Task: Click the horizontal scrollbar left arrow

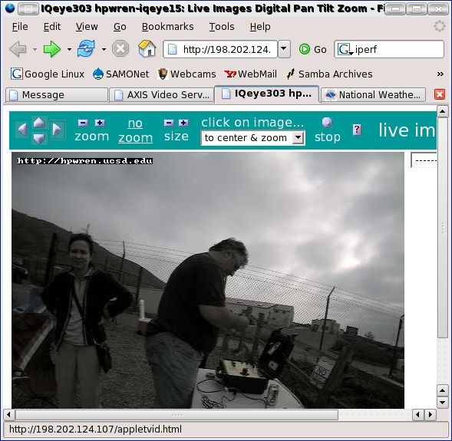Action: (x=8, y=415)
